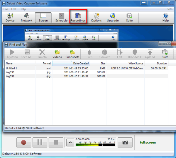Open the Recordings list
Image resolution: width=176 pixels, height=158 pixels.
coord(78,18)
